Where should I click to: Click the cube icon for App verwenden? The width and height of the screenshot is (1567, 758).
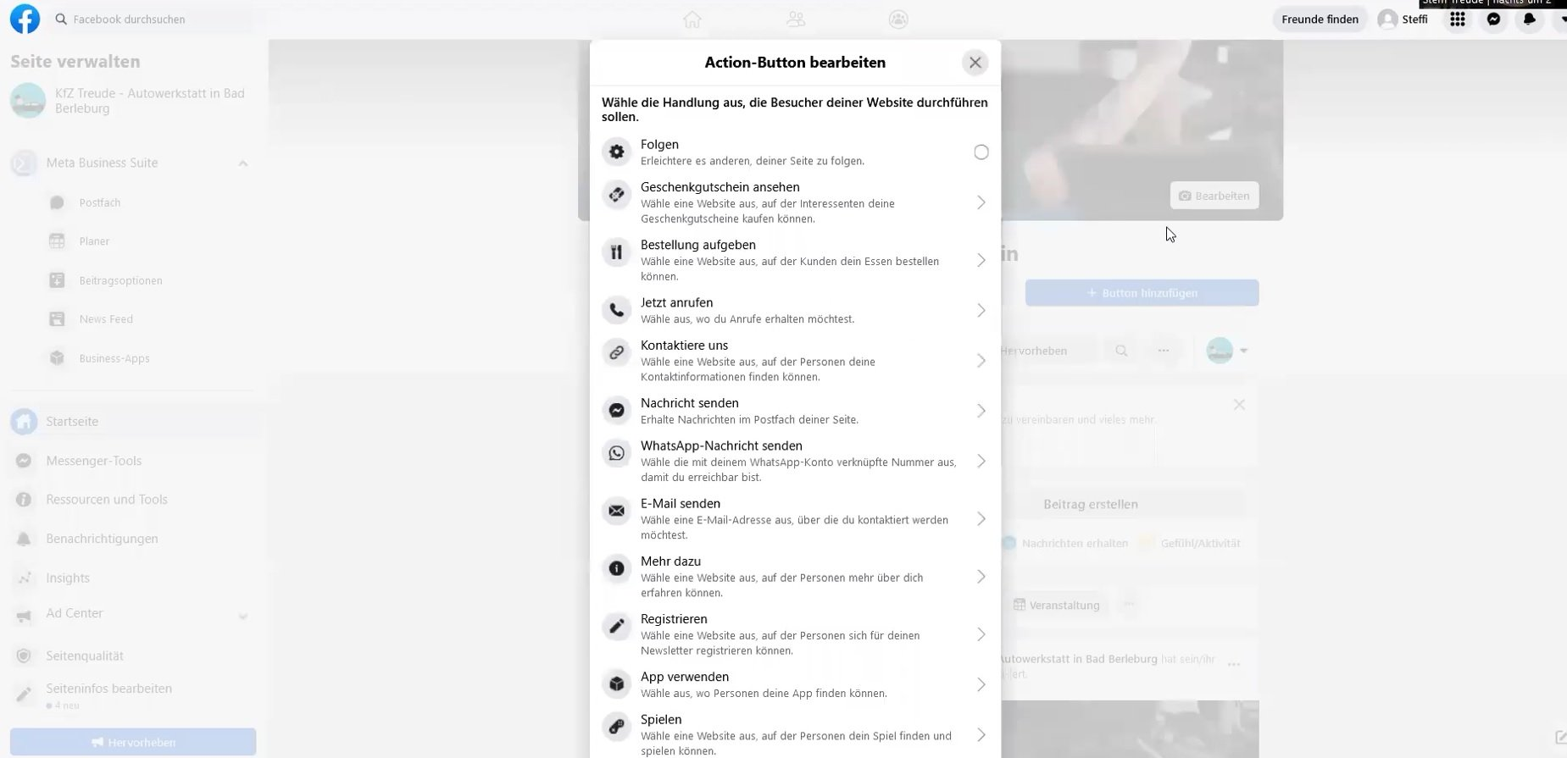(x=617, y=683)
